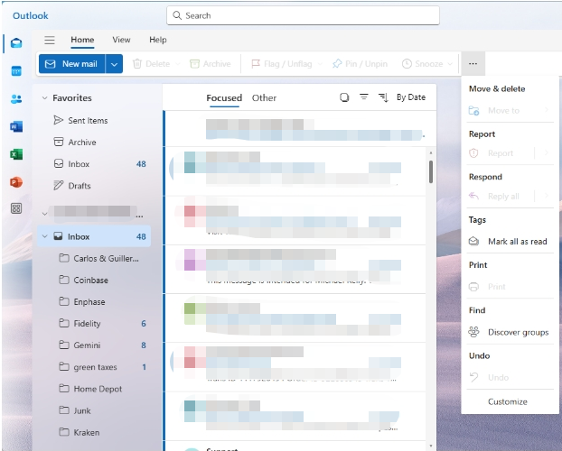
Task: Open the Gemini folder
Action: pyautogui.click(x=94, y=345)
